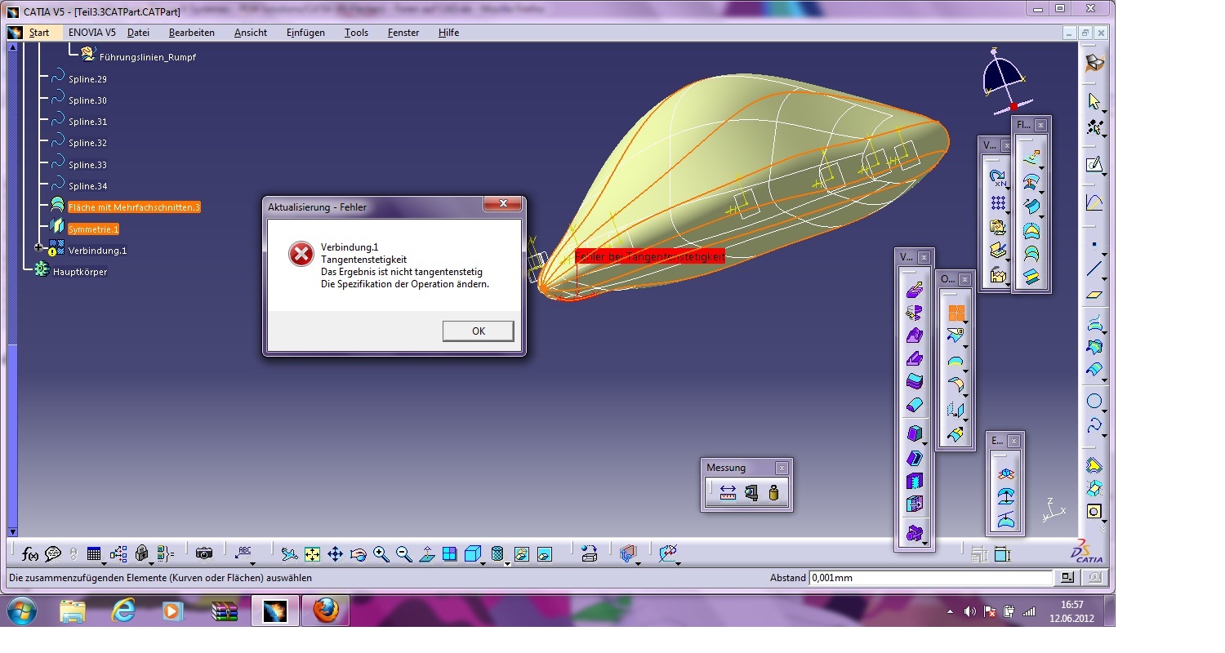Select the Spline tool on right toolbar
This screenshot has height=653, width=1225.
click(x=1094, y=425)
